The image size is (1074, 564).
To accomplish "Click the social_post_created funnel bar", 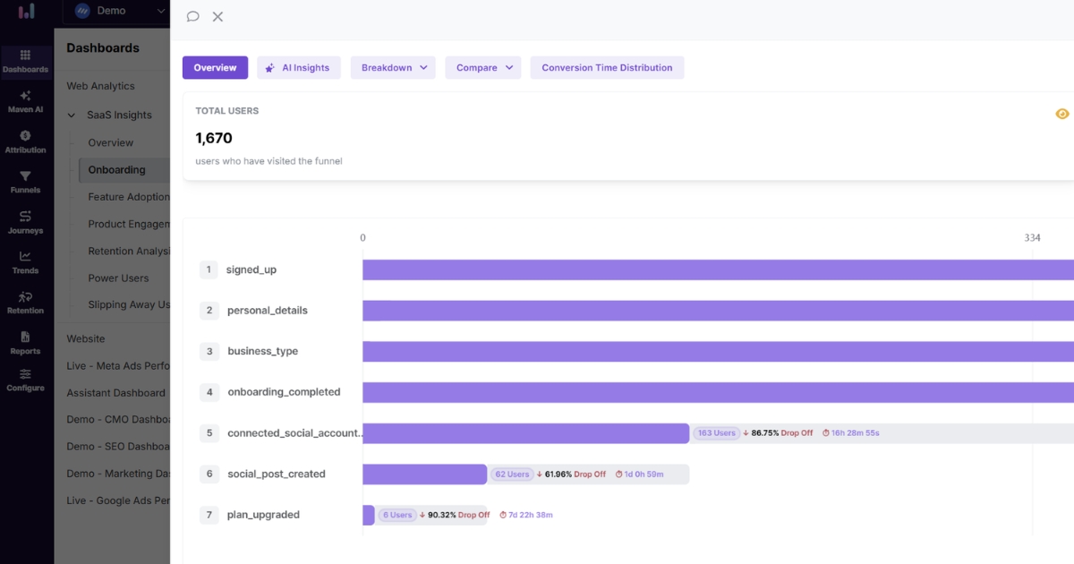I will coord(425,474).
